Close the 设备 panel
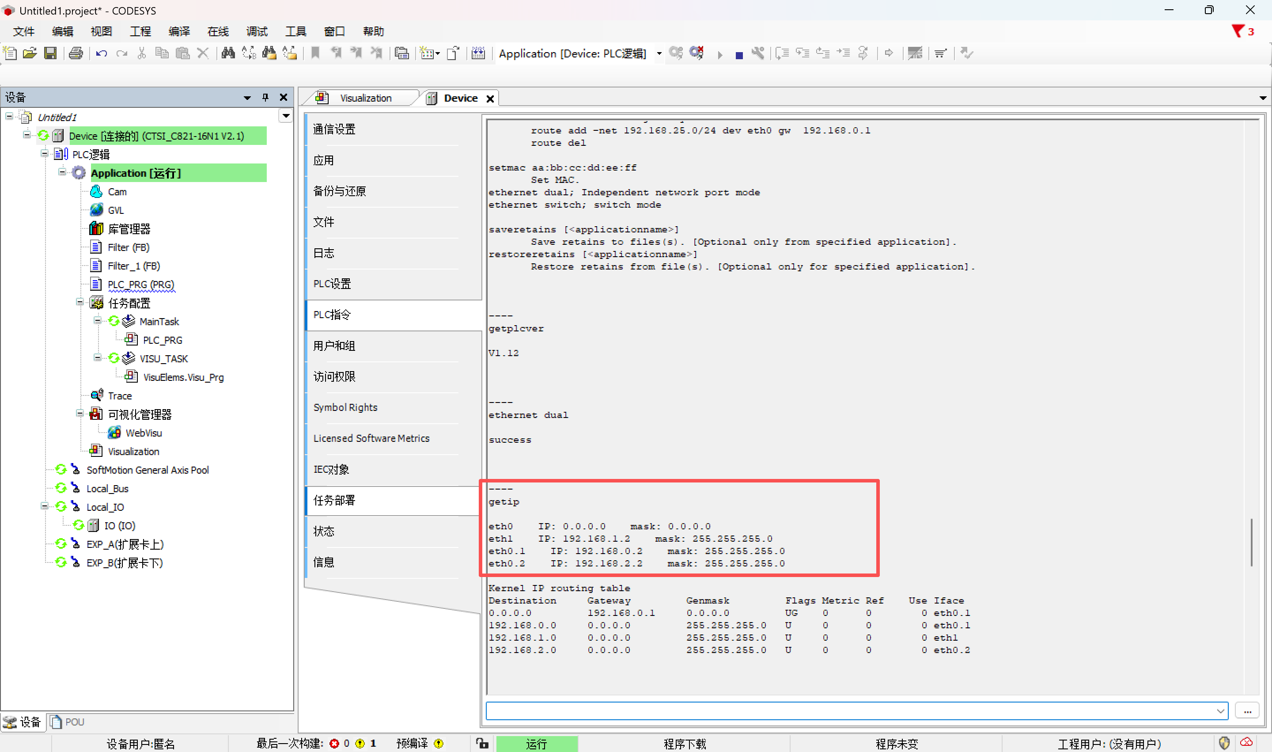 coord(284,97)
